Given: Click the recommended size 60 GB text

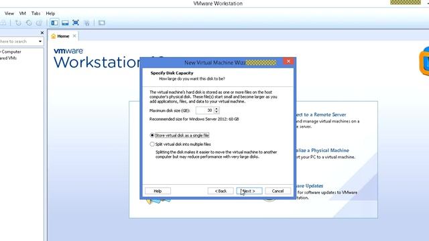Looking at the screenshot, I should coord(194,119).
